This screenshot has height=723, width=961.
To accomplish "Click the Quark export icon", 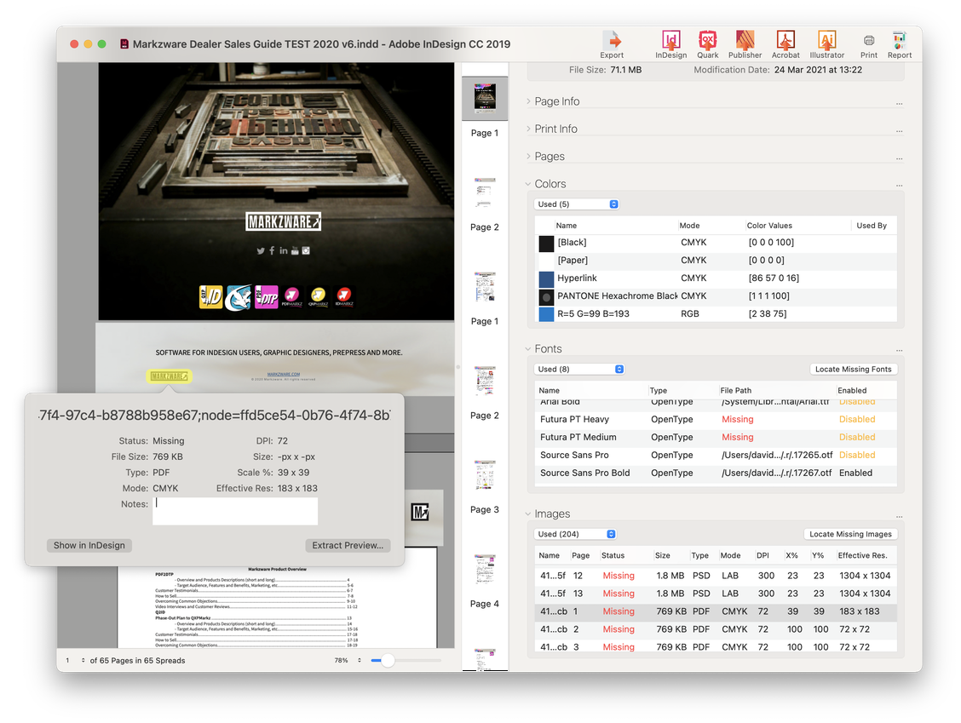I will [707, 42].
